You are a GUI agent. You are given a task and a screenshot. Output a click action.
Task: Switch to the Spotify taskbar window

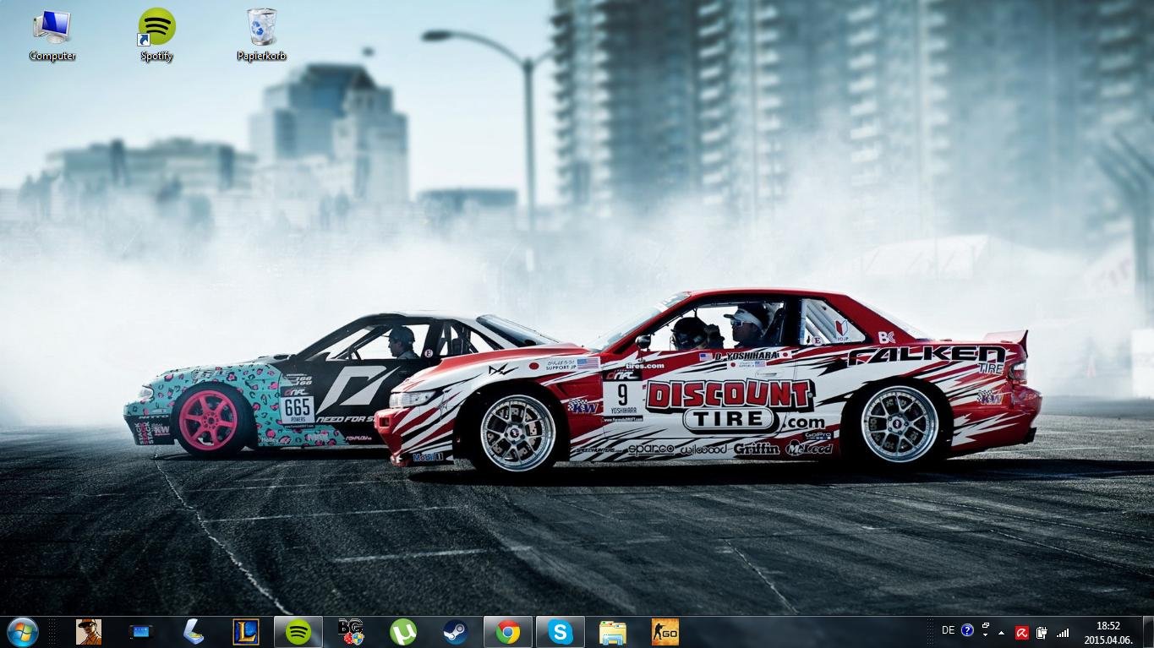[298, 632]
